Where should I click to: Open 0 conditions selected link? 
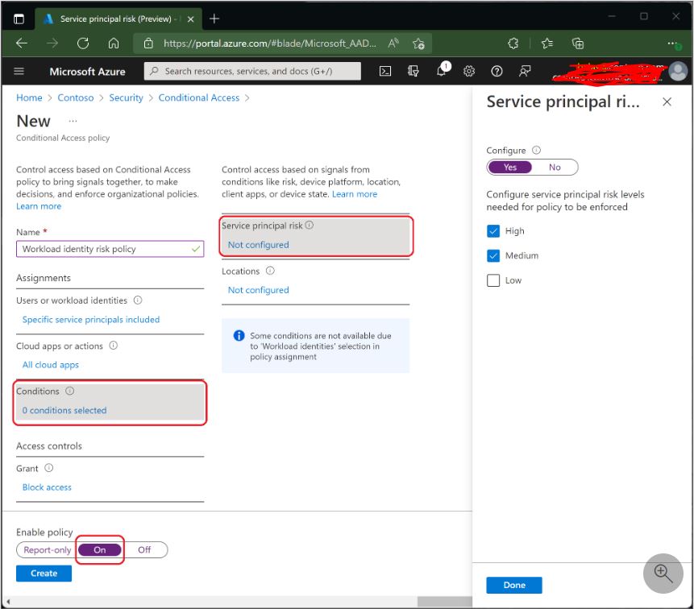(64, 410)
